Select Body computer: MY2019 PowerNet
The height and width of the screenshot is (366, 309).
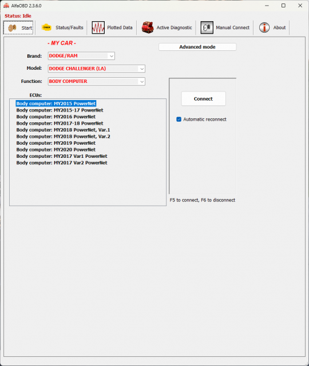coord(56,143)
